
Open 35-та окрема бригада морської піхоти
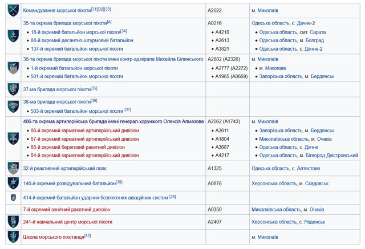coord(65,23)
